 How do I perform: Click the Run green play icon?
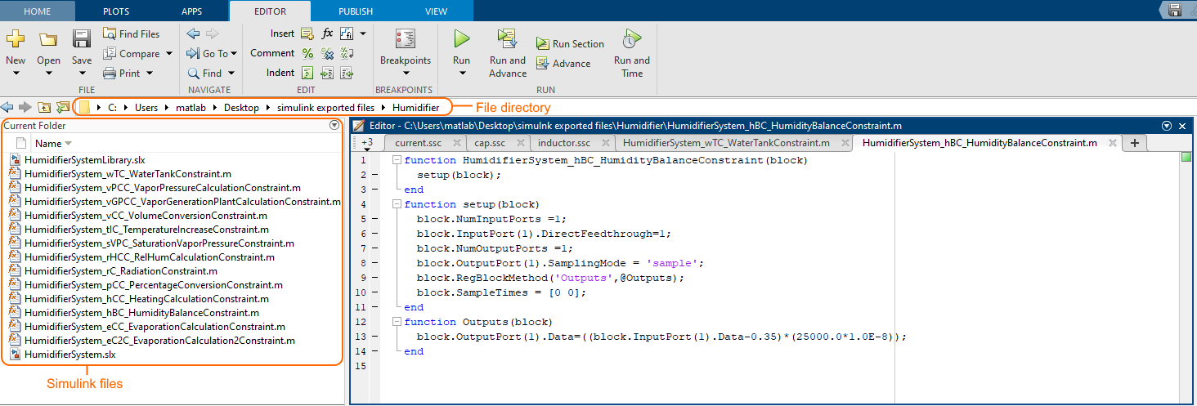point(461,39)
